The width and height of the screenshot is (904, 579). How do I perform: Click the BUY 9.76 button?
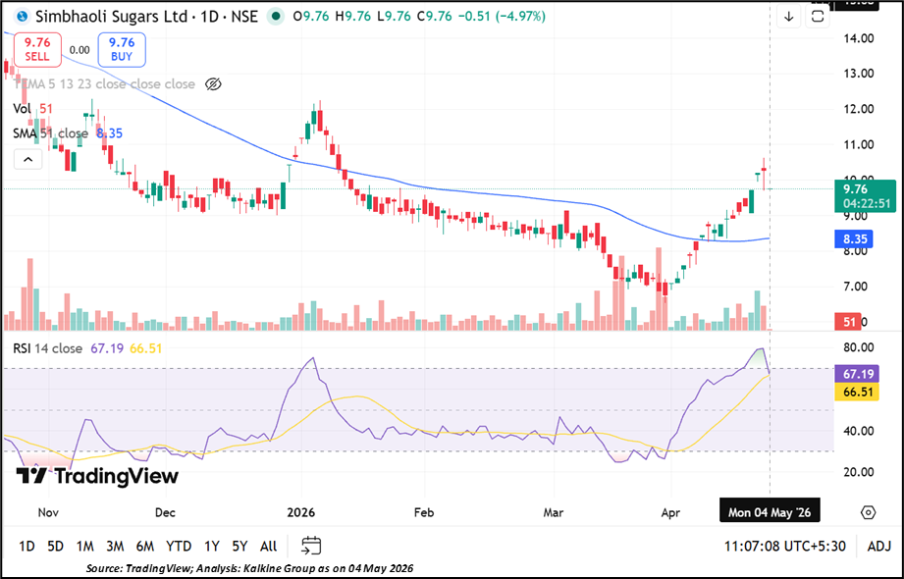click(122, 50)
